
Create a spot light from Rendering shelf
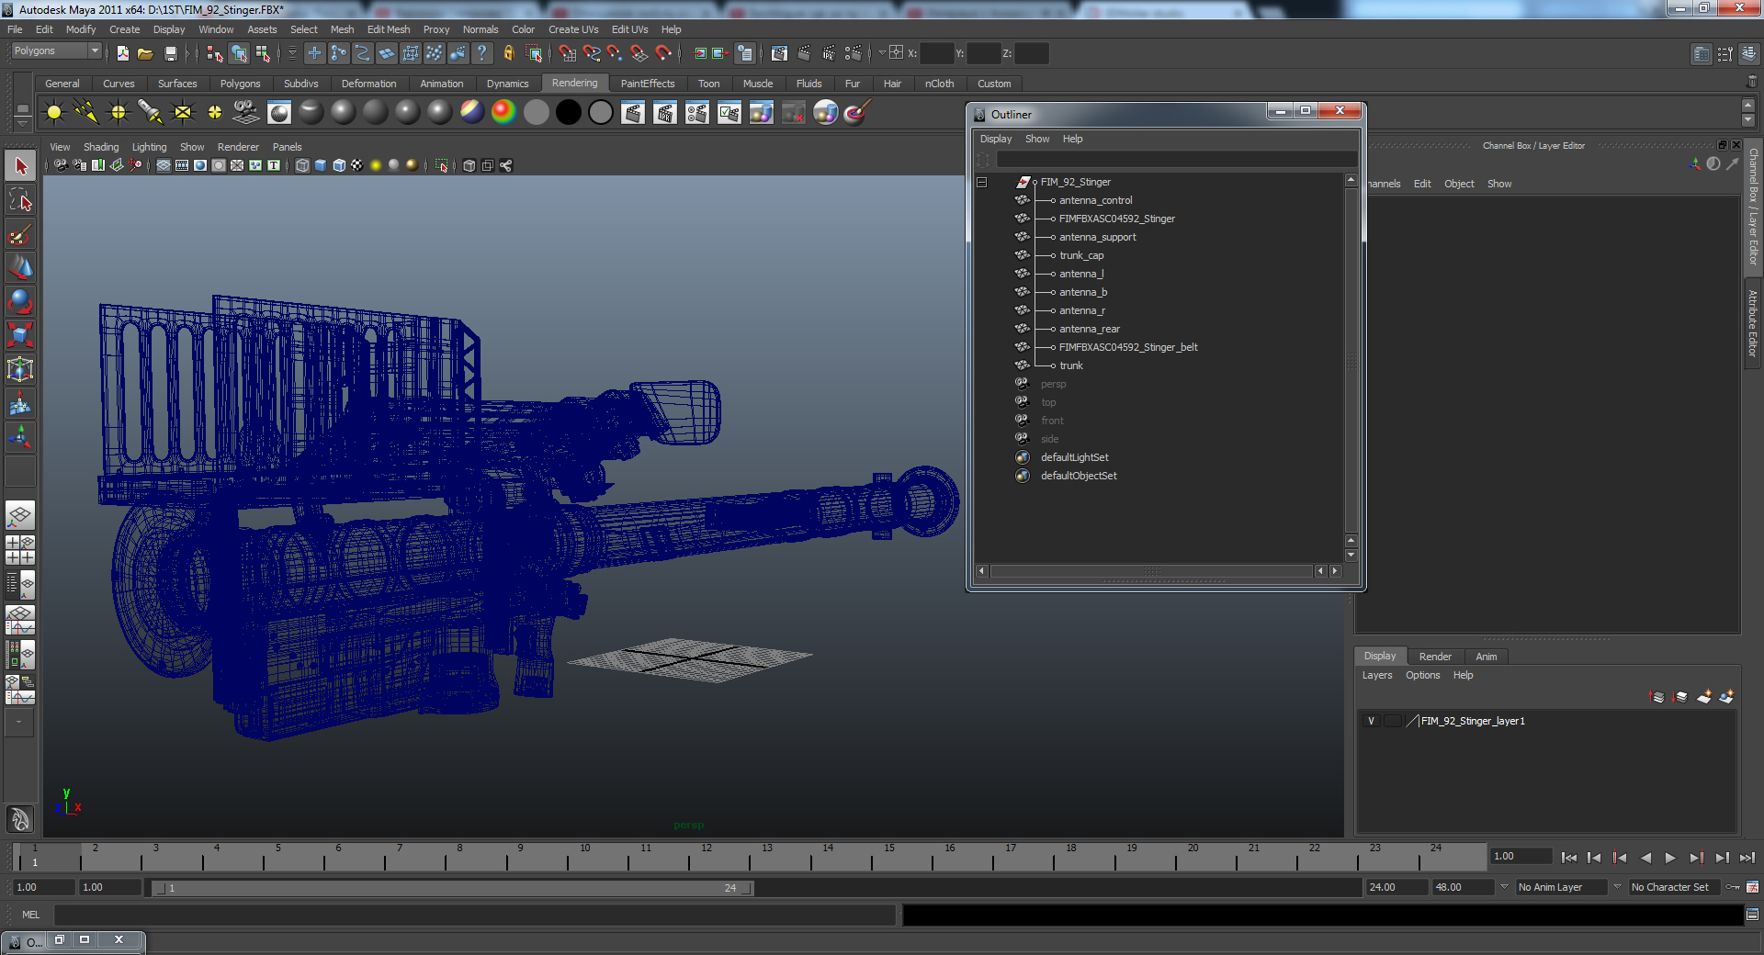tap(150, 113)
